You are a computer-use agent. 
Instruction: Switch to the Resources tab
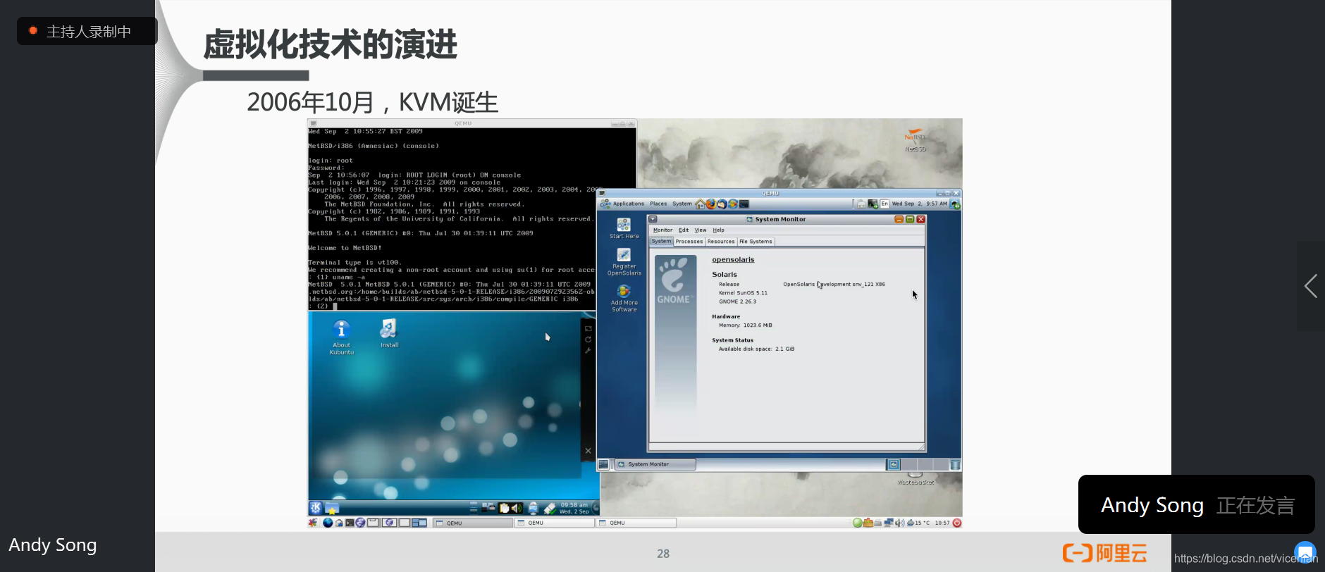tap(721, 241)
